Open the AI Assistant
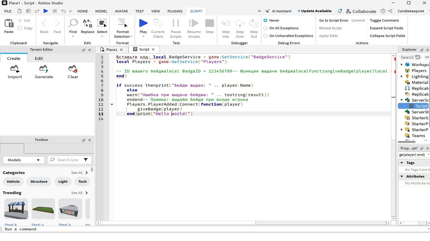Screen dimensions: 430x241 point(278,11)
